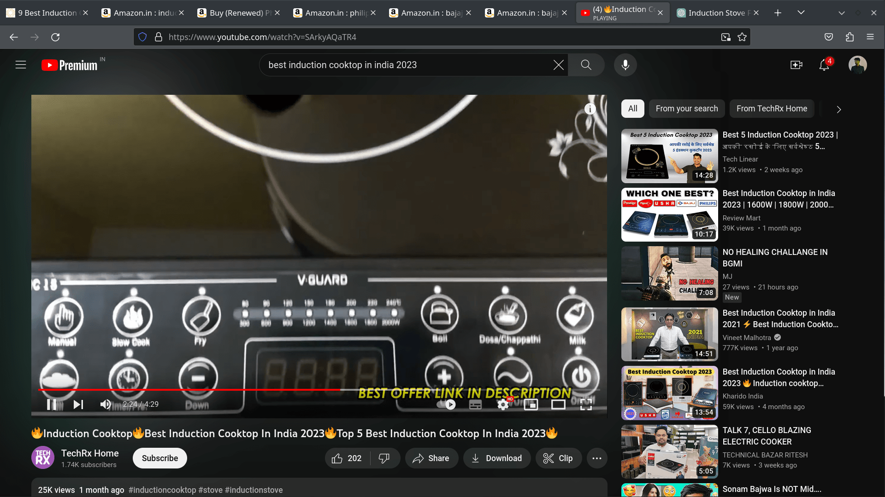Mute the video volume
Viewport: 885px width, 497px height.
click(x=106, y=405)
